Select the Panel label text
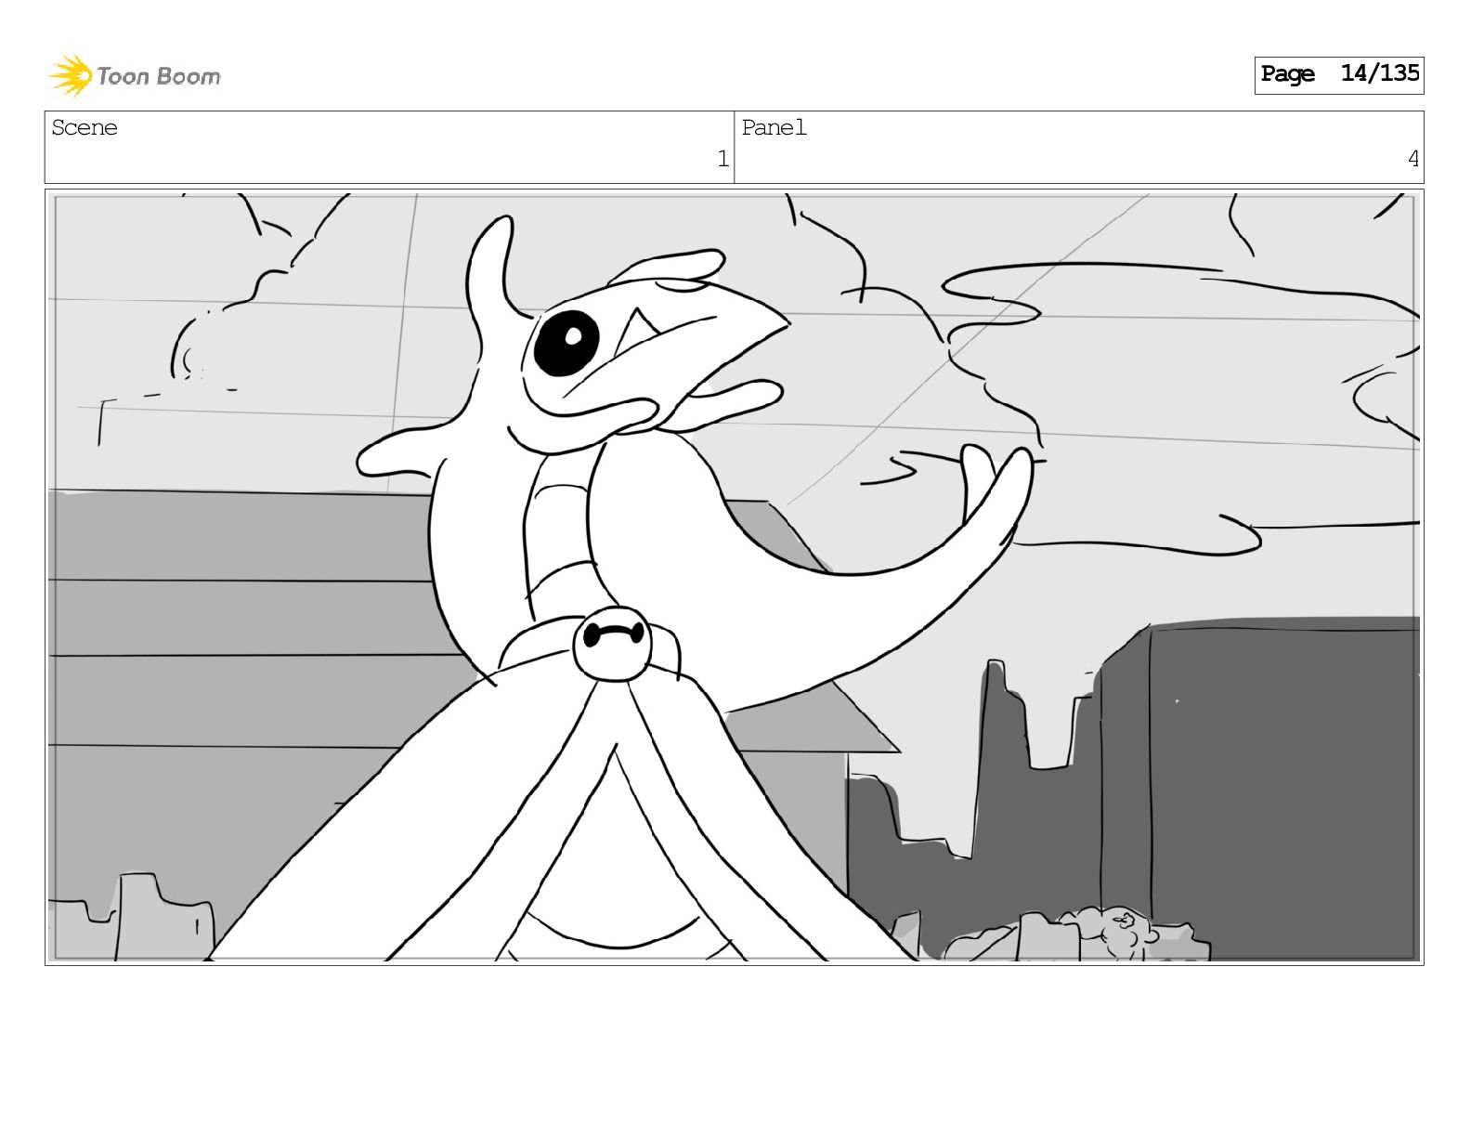The width and height of the screenshot is (1471, 1137). [x=774, y=127]
